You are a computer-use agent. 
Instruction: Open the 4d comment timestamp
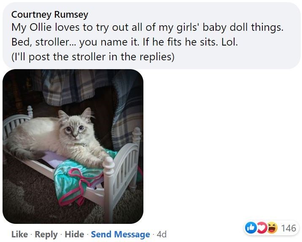[162, 234]
